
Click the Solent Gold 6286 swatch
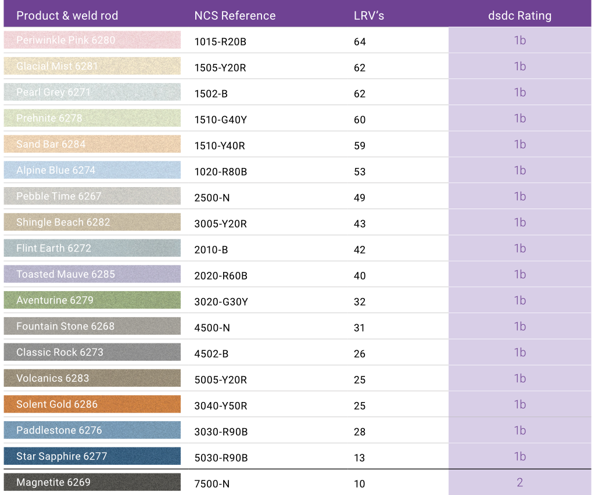tap(92, 404)
